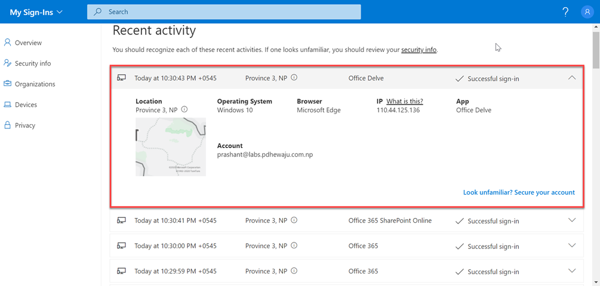Click the 'Microsoft Edge' browser value

(x=319, y=110)
